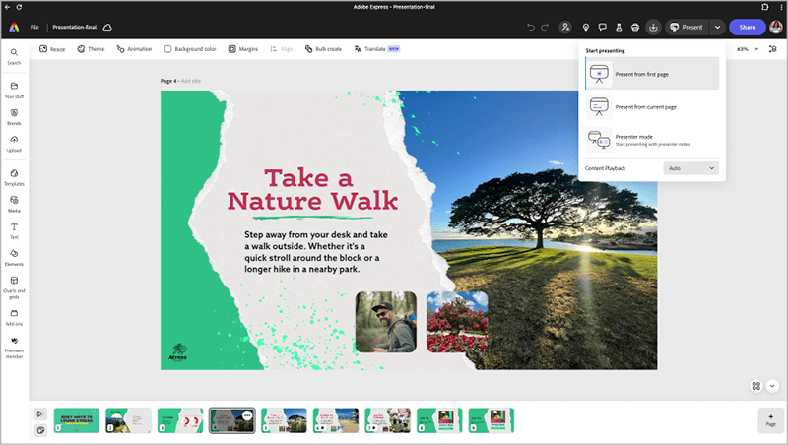
Task: Click the Bulk create option
Action: click(x=323, y=49)
